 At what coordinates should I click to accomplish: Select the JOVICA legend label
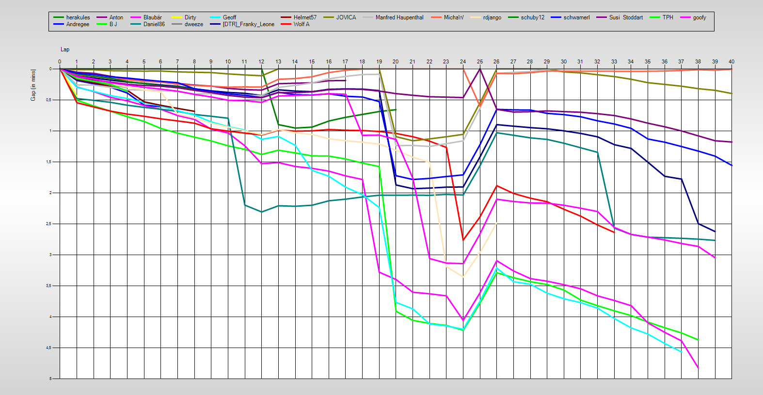coord(346,17)
